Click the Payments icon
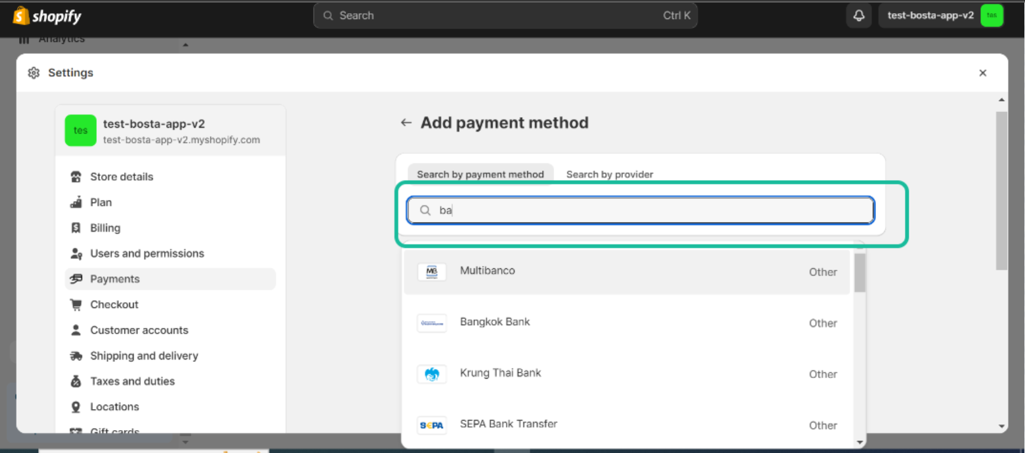The height and width of the screenshot is (453, 1025). point(76,279)
